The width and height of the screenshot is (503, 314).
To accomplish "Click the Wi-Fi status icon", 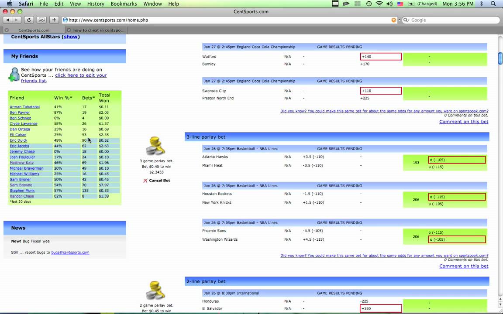I will [379, 3].
